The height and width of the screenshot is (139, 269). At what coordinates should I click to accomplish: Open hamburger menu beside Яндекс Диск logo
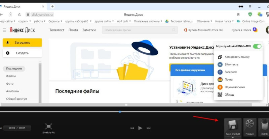pyautogui.click(x=4, y=30)
